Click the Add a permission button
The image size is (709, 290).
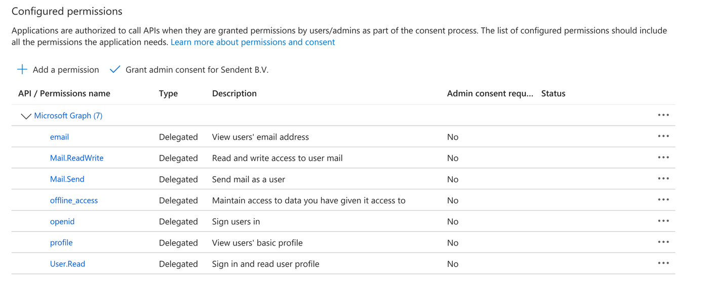click(65, 70)
